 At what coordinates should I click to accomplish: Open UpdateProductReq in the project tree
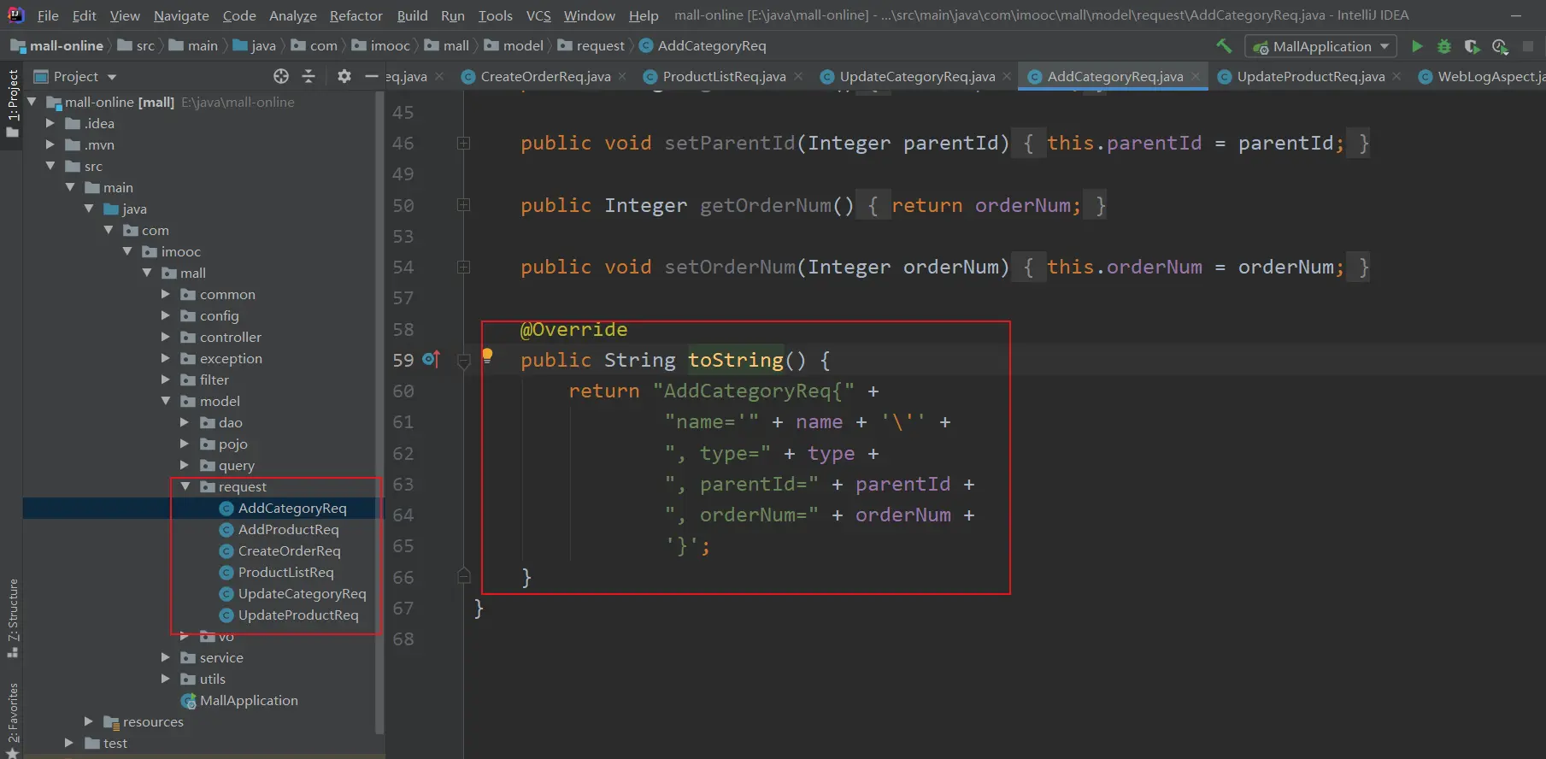pos(297,615)
